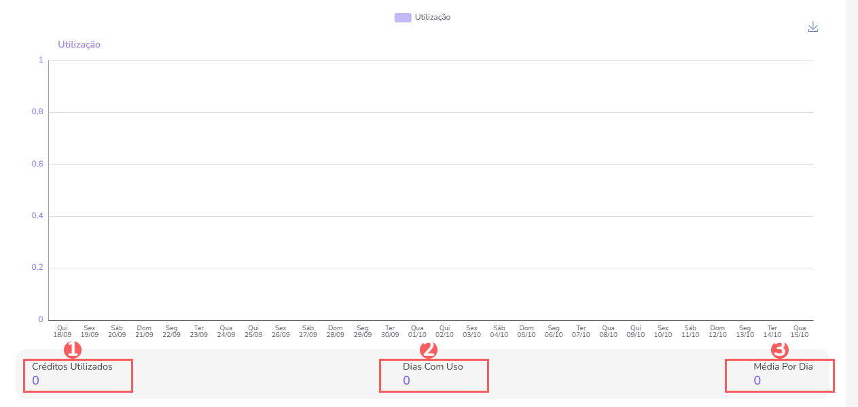
Task: Select the Dias Com Uso value 0
Action: point(406,381)
